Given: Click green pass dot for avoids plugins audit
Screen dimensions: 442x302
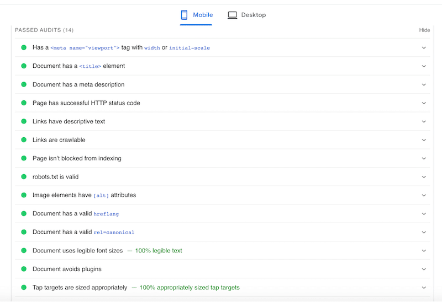Looking at the screenshot, I should [24, 269].
